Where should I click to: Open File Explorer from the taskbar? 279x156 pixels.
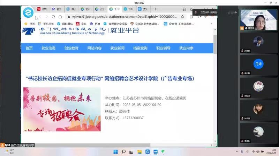(x=139, y=152)
